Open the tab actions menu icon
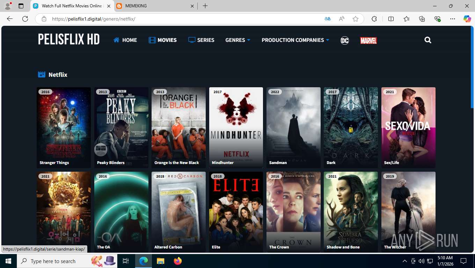This screenshot has width=475, height=268. (21, 6)
